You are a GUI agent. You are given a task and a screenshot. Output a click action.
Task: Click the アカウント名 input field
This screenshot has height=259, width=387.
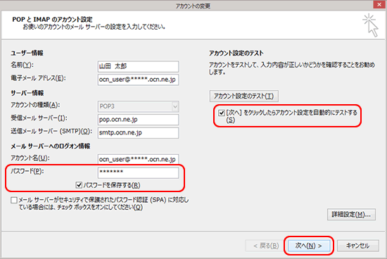(x=138, y=159)
